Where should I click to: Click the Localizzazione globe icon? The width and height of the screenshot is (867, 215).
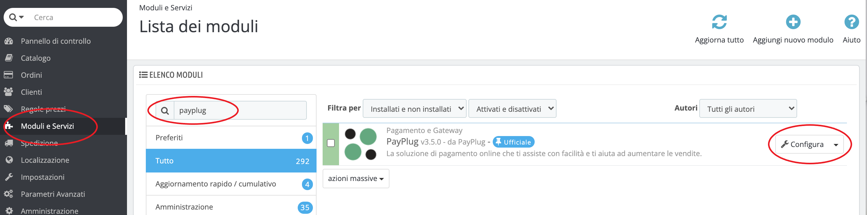pos(9,160)
